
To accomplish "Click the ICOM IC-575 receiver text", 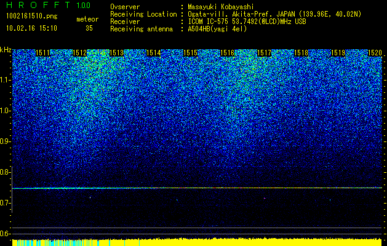I will coord(247,22).
